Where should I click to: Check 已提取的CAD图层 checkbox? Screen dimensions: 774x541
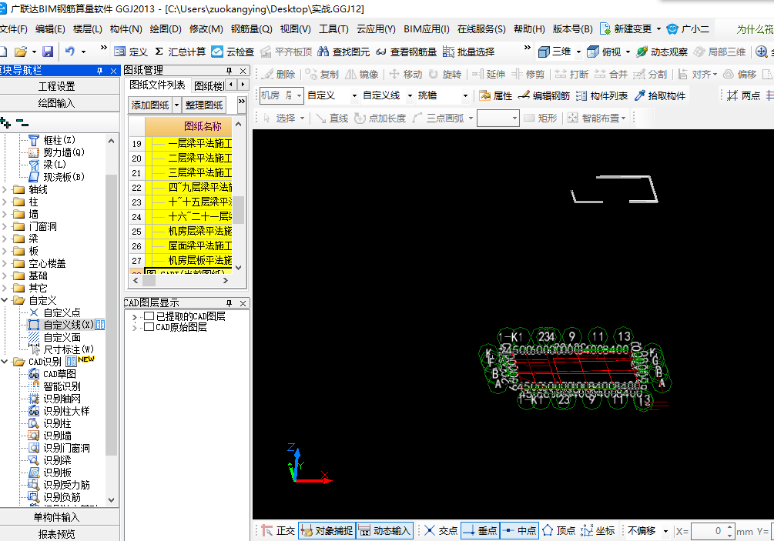coord(149,316)
